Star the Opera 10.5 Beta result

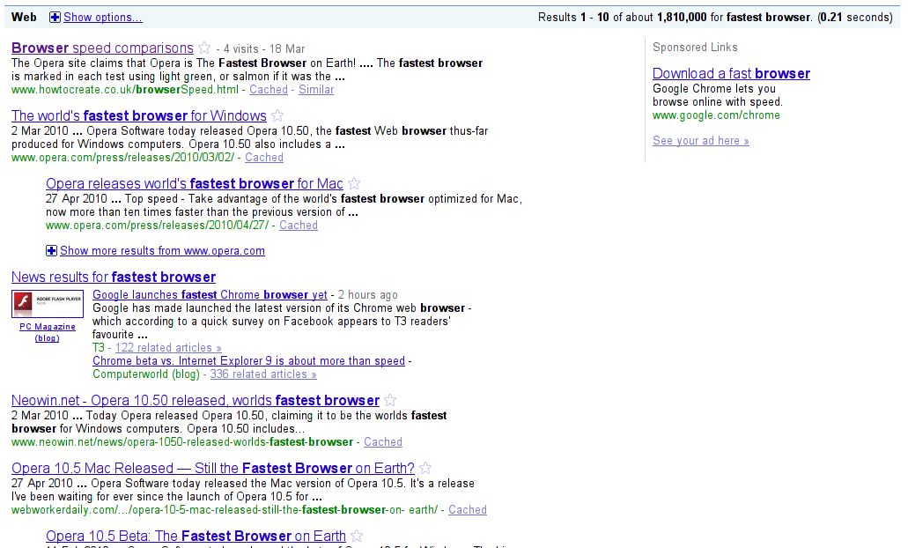(358, 536)
